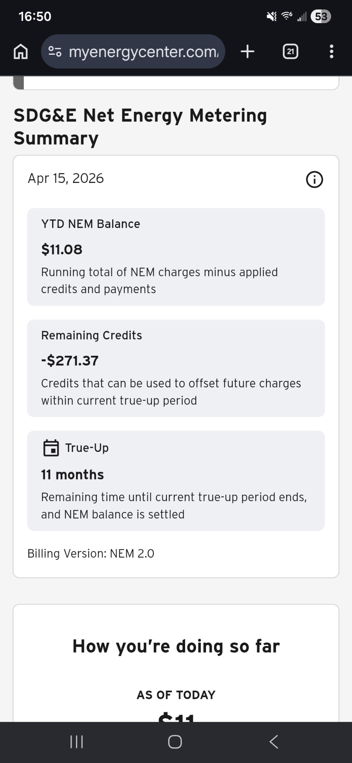The height and width of the screenshot is (763, 352).
Task: Tap the Apr 15, 2026 date label
Action: coord(66,178)
